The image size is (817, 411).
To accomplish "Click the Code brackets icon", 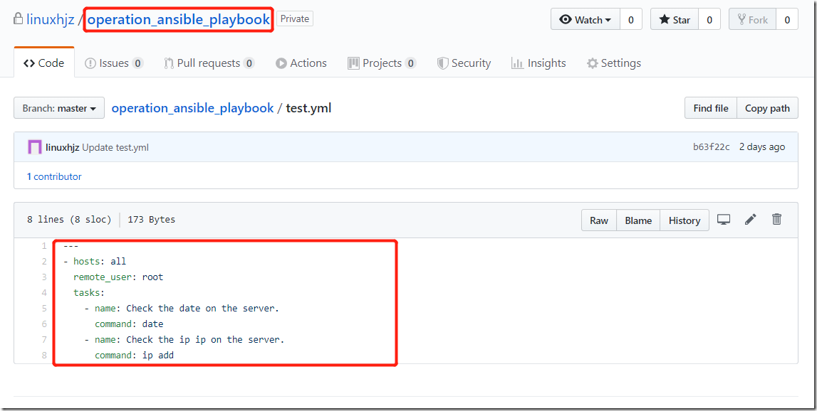I will point(30,63).
